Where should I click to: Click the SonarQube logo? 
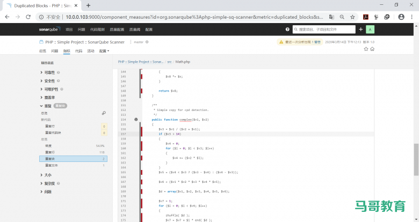50,29
